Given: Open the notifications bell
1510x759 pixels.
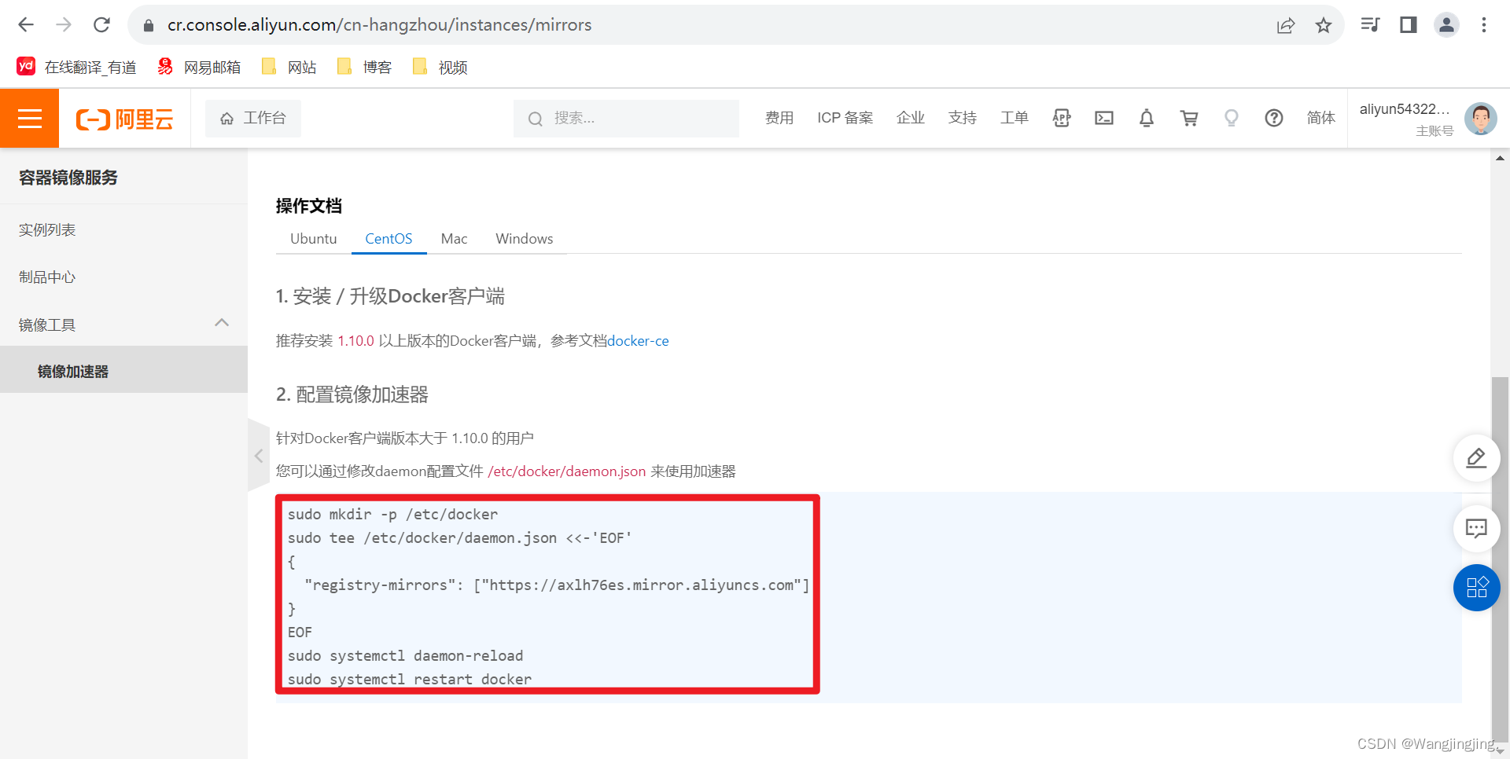Looking at the screenshot, I should pyautogui.click(x=1147, y=118).
